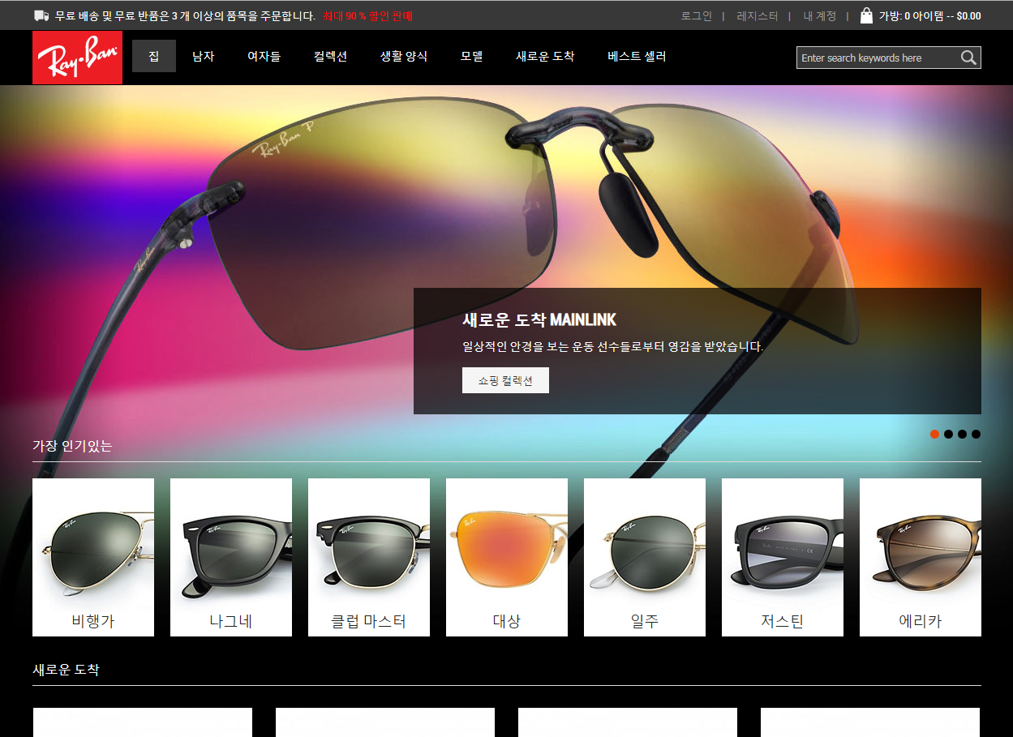This screenshot has height=737, width=1013.
Task: Click the 새로운 도착 MAINLINK banner heading
Action: (539, 319)
